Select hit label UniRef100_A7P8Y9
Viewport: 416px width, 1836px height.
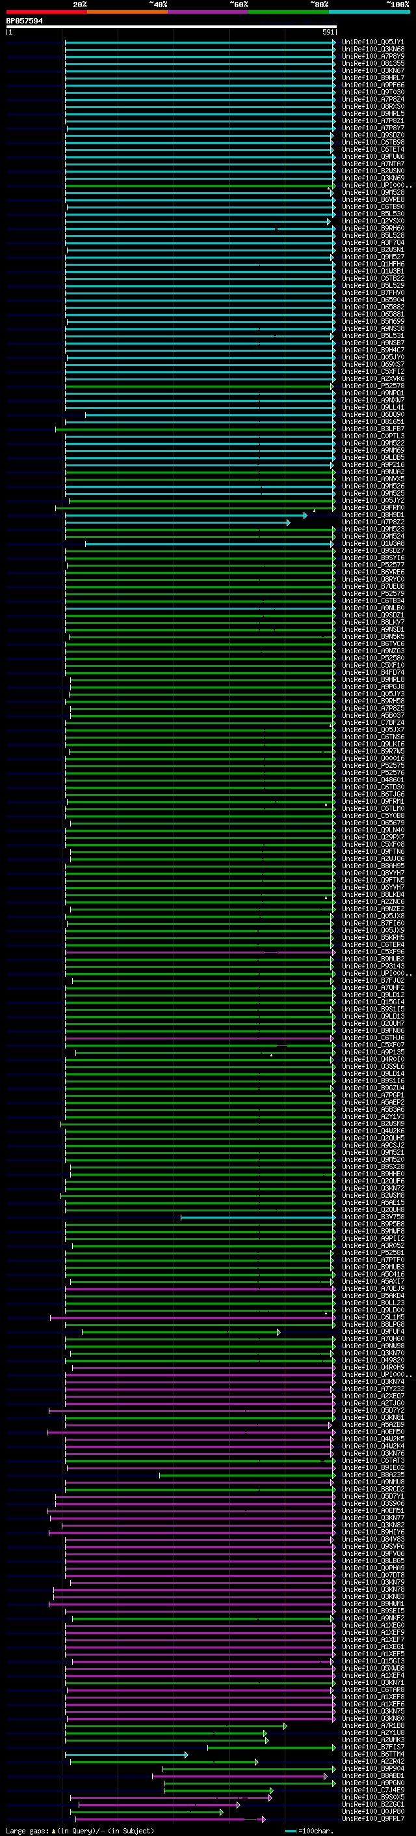coord(373,56)
